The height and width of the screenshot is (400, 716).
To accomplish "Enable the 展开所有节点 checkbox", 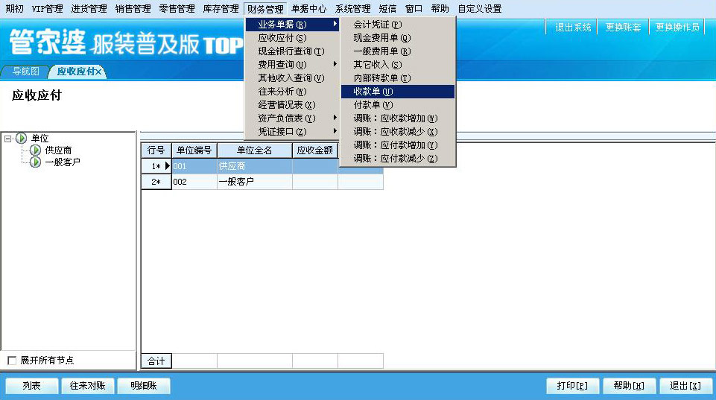I will click(11, 361).
